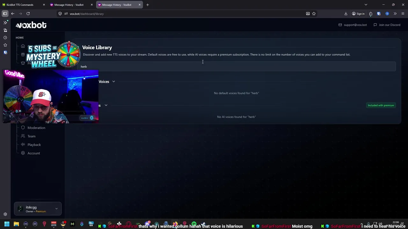
Task: Open Playback in the sidebar
Action: (34, 145)
